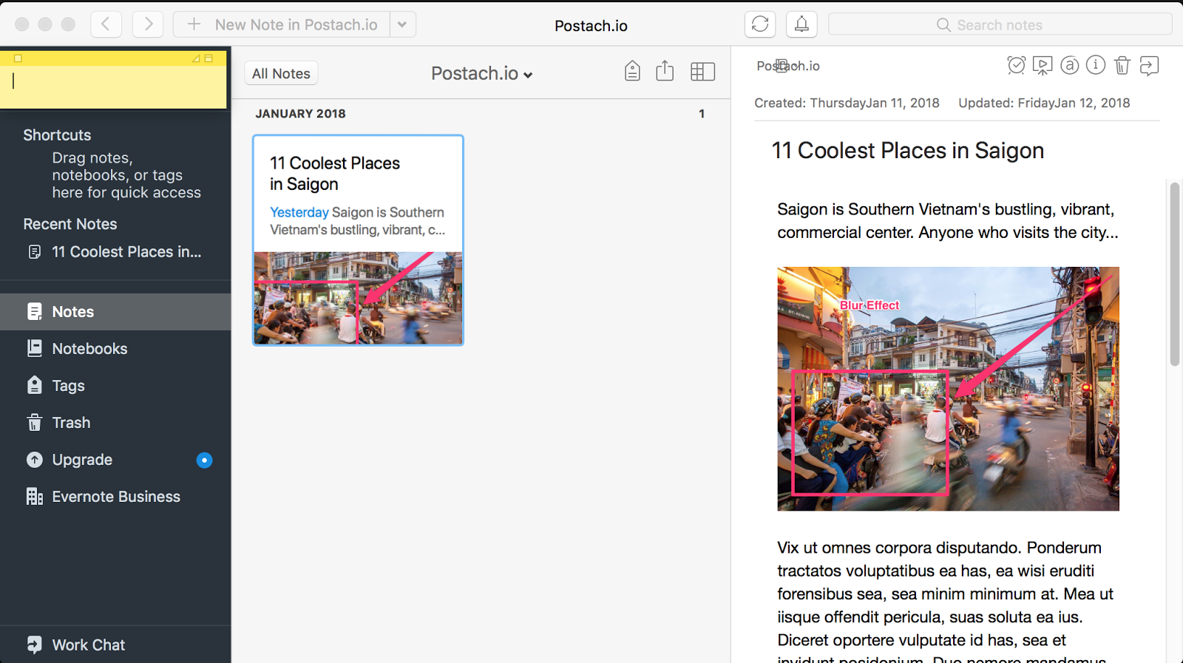Screen dimensions: 1183x663
Task: Show note info with the (i) icon
Action: [x=1096, y=65]
